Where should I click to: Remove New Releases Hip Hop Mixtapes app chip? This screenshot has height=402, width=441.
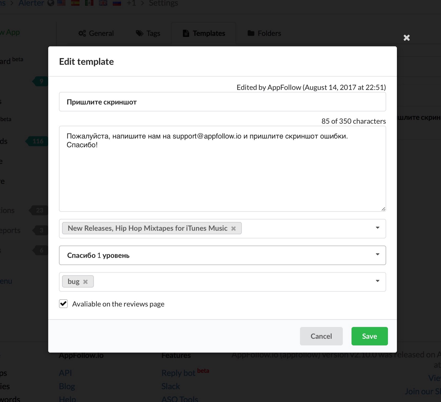coord(233,229)
